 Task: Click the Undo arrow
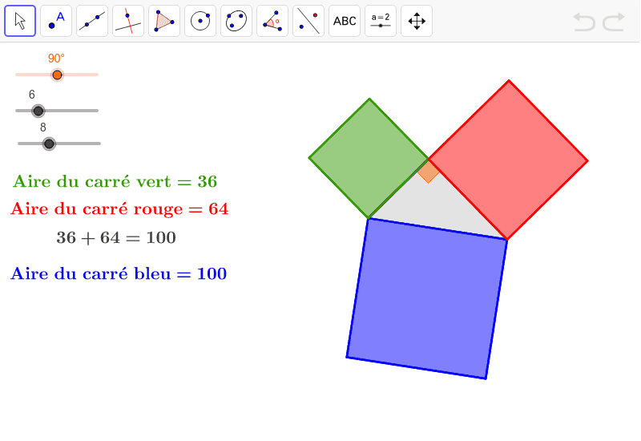pyautogui.click(x=584, y=22)
